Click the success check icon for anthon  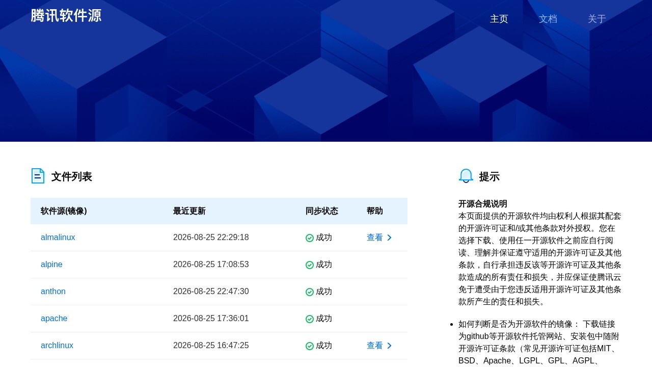(310, 292)
